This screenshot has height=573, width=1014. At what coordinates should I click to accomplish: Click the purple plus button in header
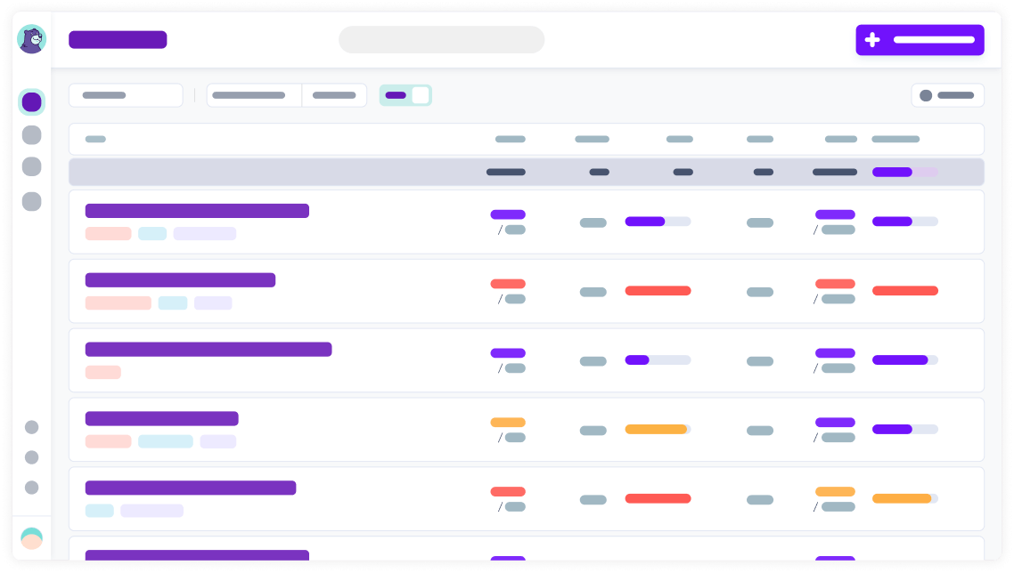(920, 40)
